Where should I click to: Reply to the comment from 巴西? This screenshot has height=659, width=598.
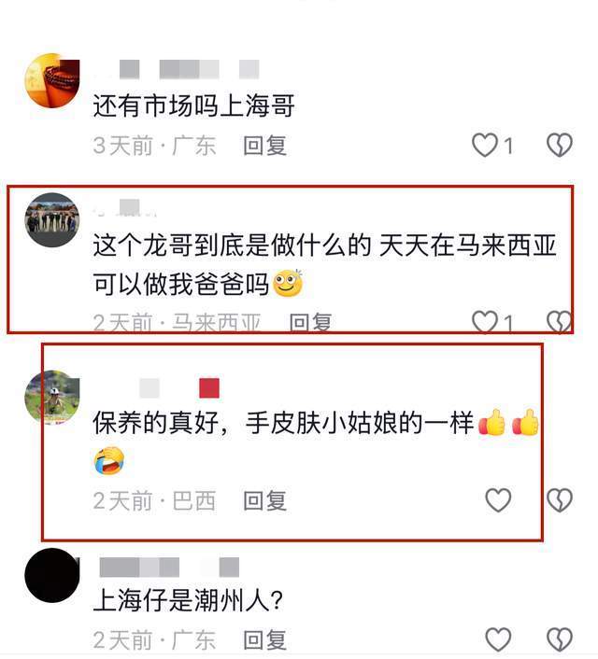(265, 500)
